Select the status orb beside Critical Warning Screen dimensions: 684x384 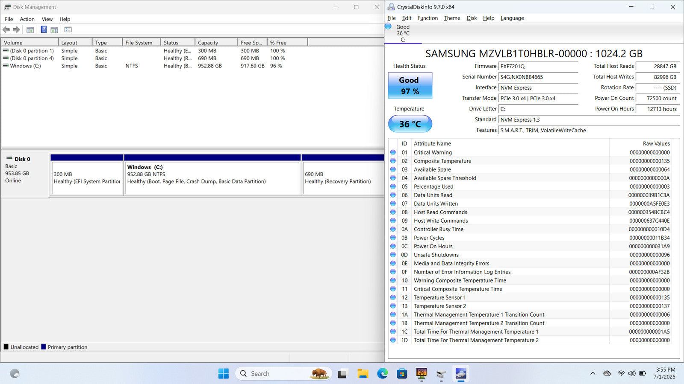click(x=393, y=152)
